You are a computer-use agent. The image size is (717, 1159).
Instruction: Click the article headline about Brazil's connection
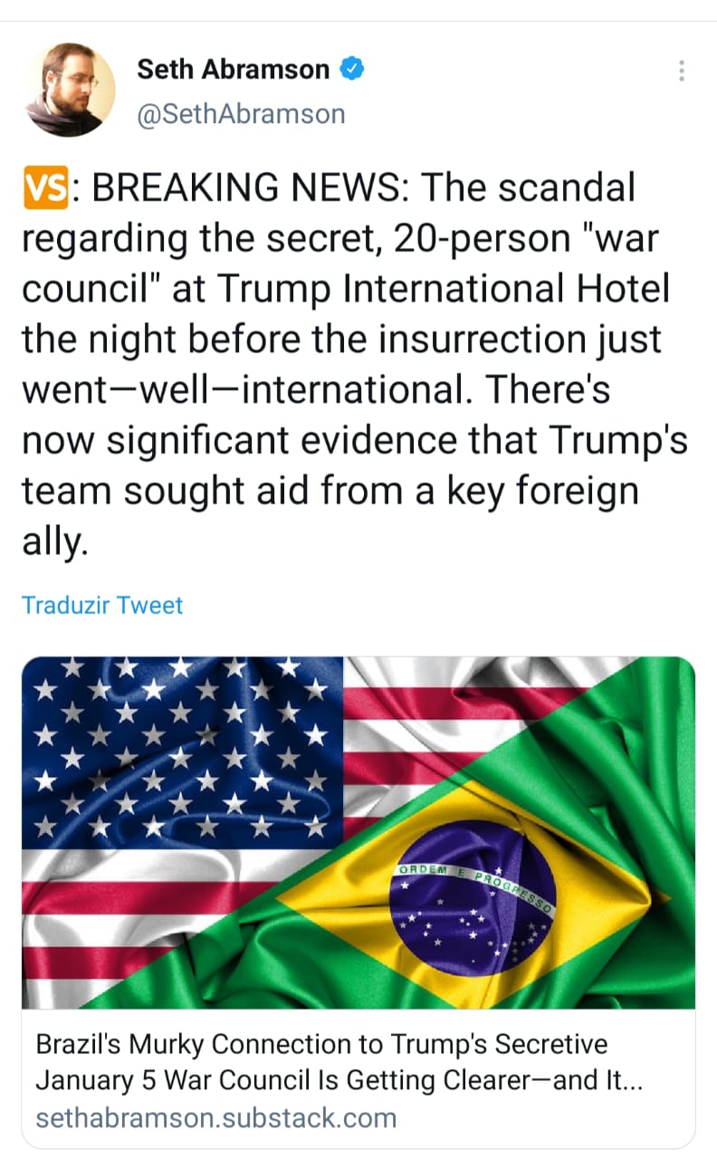tap(321, 1043)
